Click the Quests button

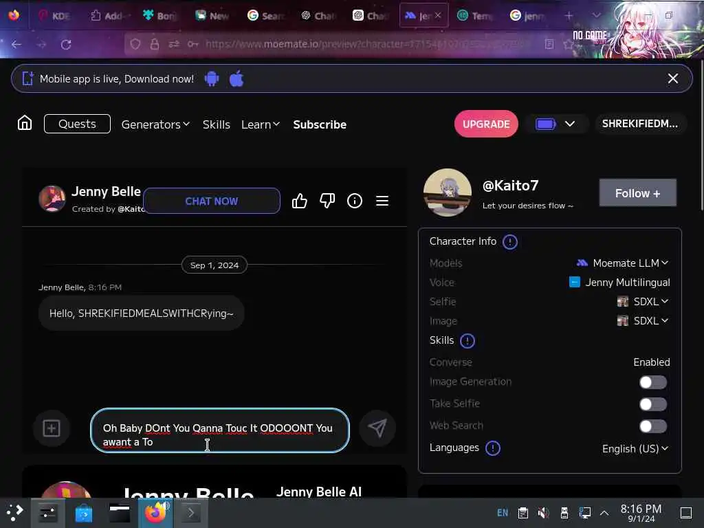[x=77, y=124]
